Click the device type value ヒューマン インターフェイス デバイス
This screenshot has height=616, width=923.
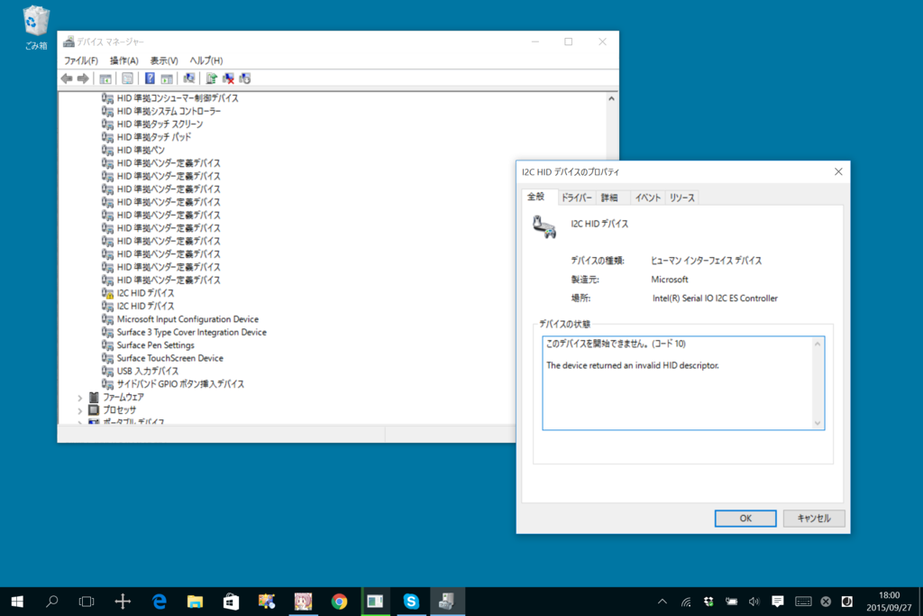[707, 261]
